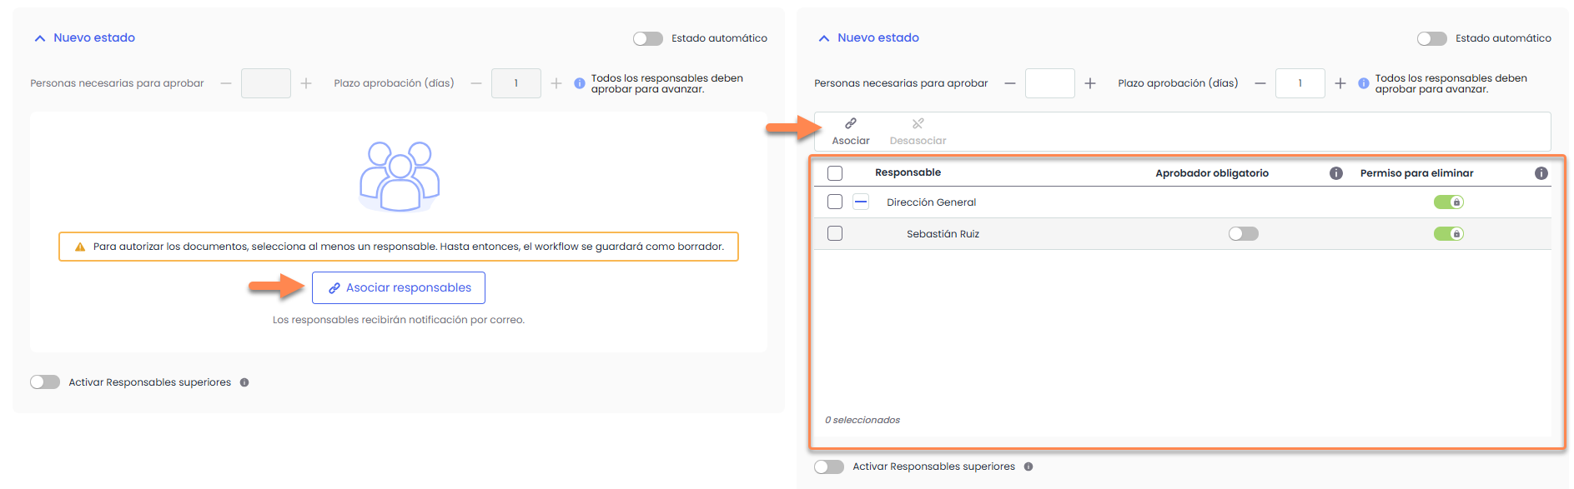This screenshot has height=489, width=1574.
Task: Click plus icon for Plazo aprobación in right panel
Action: 1340,83
